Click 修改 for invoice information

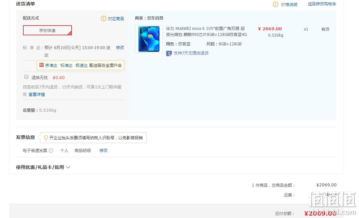pos(103,150)
